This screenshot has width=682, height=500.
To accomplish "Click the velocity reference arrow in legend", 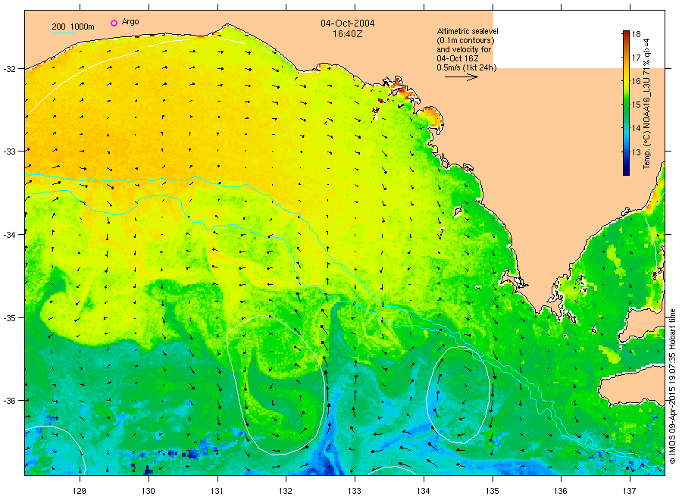I will point(461,77).
